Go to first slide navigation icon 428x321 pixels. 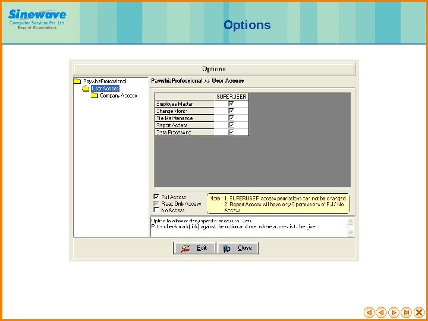point(369,312)
